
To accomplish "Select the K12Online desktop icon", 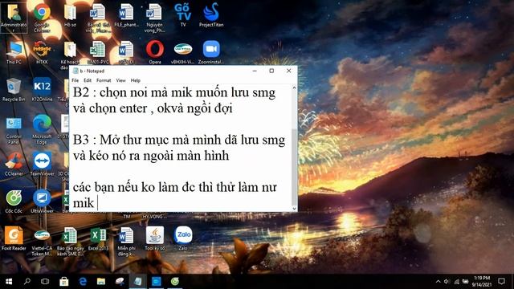I will [x=42, y=90].
